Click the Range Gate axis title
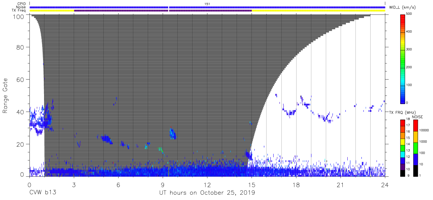The image size is (433, 200). click(5, 95)
